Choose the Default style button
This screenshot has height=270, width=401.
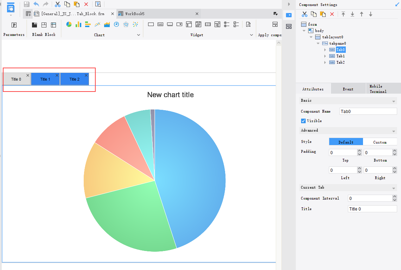point(346,142)
